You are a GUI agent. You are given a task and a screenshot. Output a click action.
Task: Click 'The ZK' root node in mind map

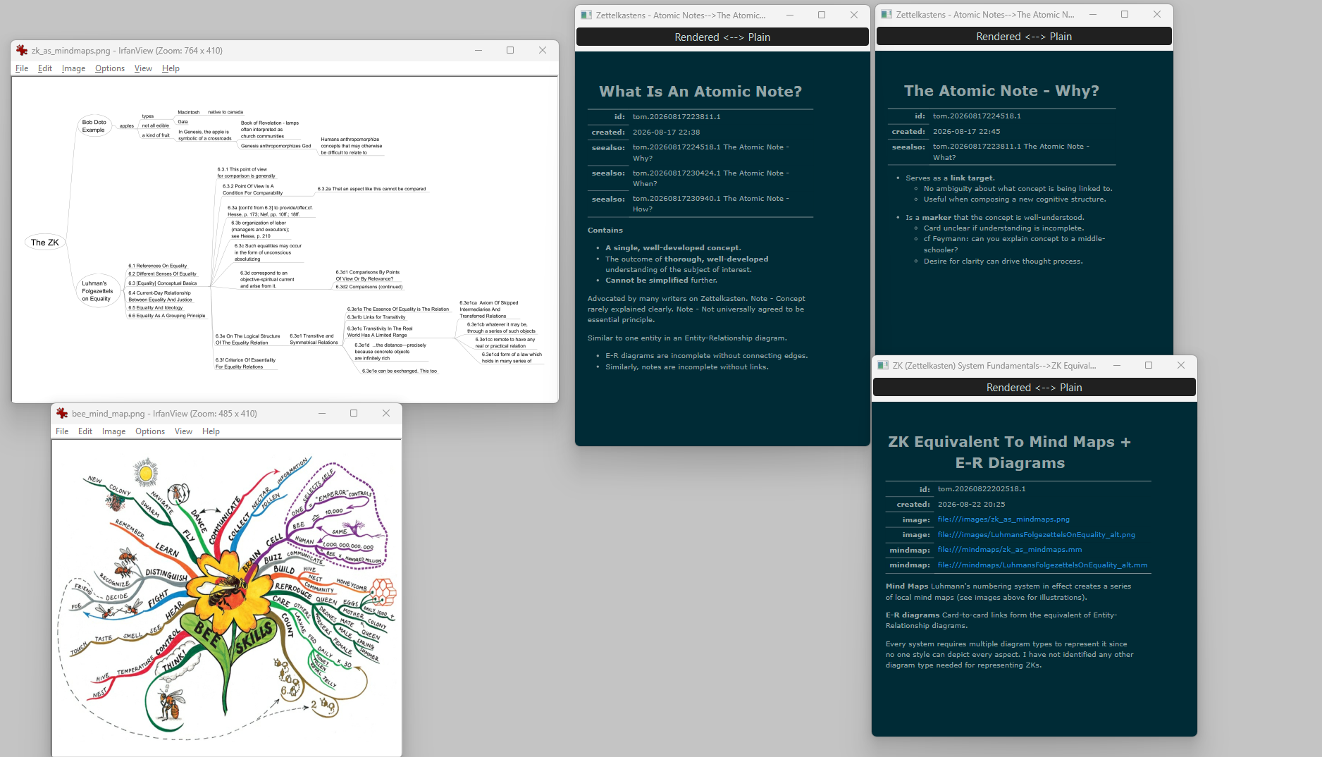45,242
